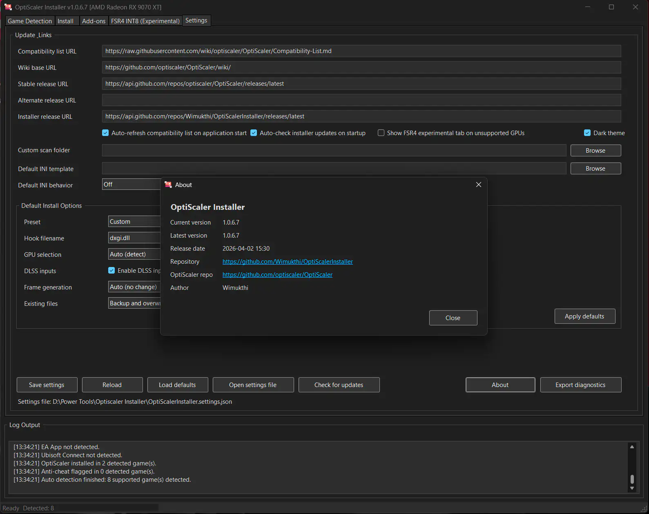Image resolution: width=649 pixels, height=514 pixels.
Task: Open Default INI behavior dropdown
Action: pyautogui.click(x=131, y=185)
